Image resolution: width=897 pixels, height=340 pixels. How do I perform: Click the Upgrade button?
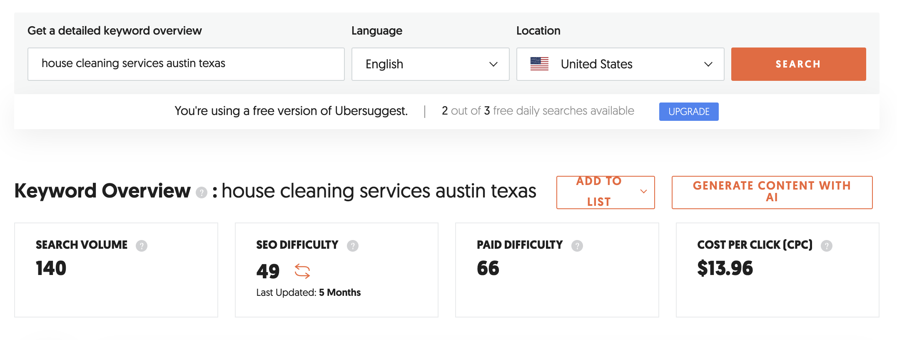point(688,111)
